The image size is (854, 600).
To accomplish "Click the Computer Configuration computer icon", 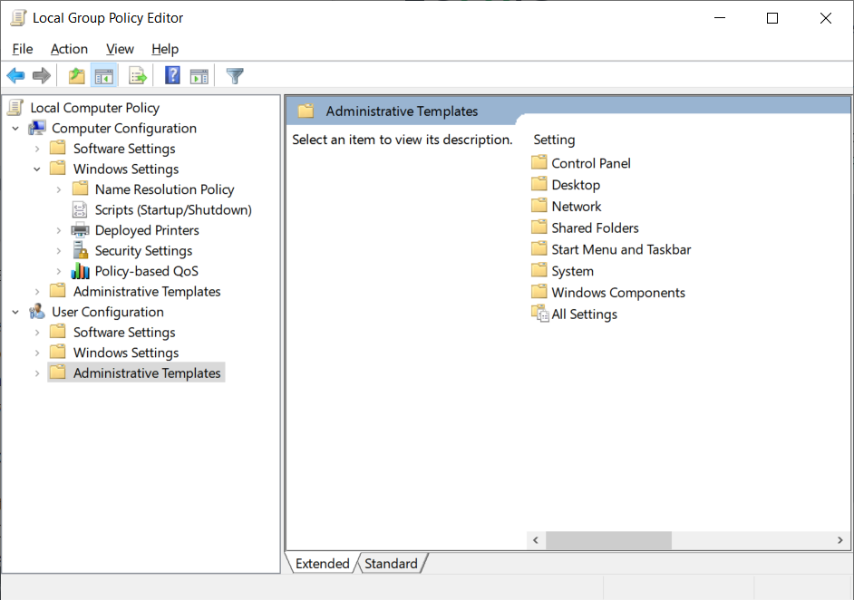I will click(x=37, y=128).
